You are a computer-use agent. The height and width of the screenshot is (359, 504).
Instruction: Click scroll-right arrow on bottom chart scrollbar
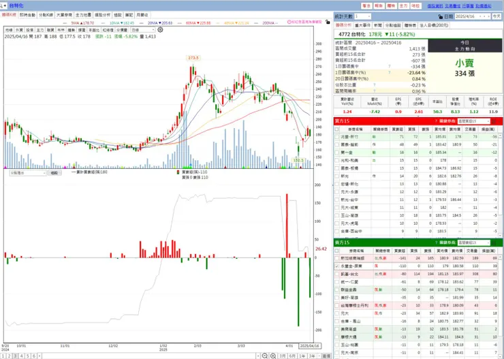(x=258, y=356)
